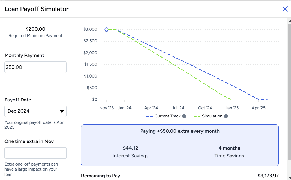Viewport: 291px width, 180px height.
Task: Click the $3,173.97 Remaining to Pay amount
Action: point(268,176)
